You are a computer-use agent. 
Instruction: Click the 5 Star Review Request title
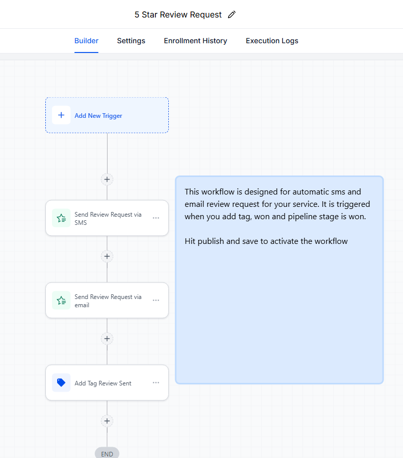pyautogui.click(x=178, y=14)
